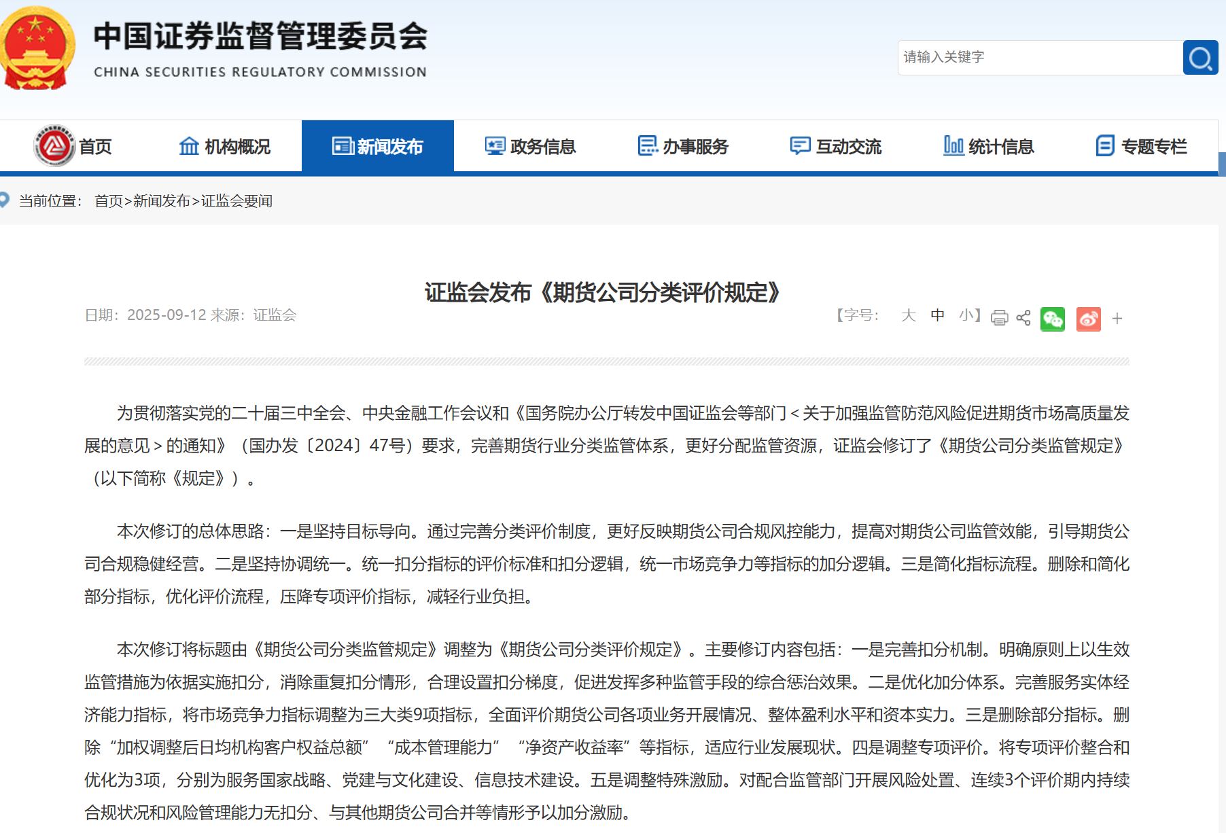1226x833 pixels.
Task: Go to 证监会要闻 via the breadcrumb
Action: tap(237, 201)
